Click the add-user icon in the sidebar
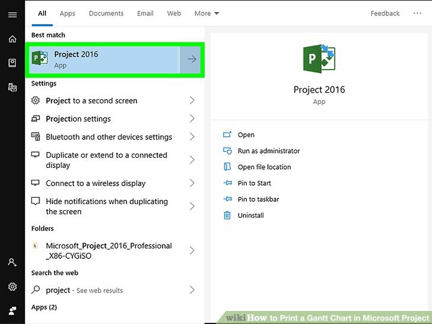432x324 pixels. 12,262
